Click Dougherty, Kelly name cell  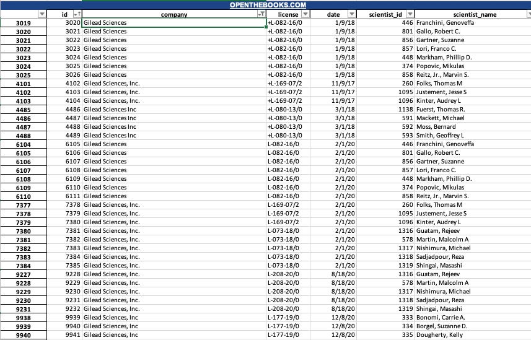(x=473, y=335)
